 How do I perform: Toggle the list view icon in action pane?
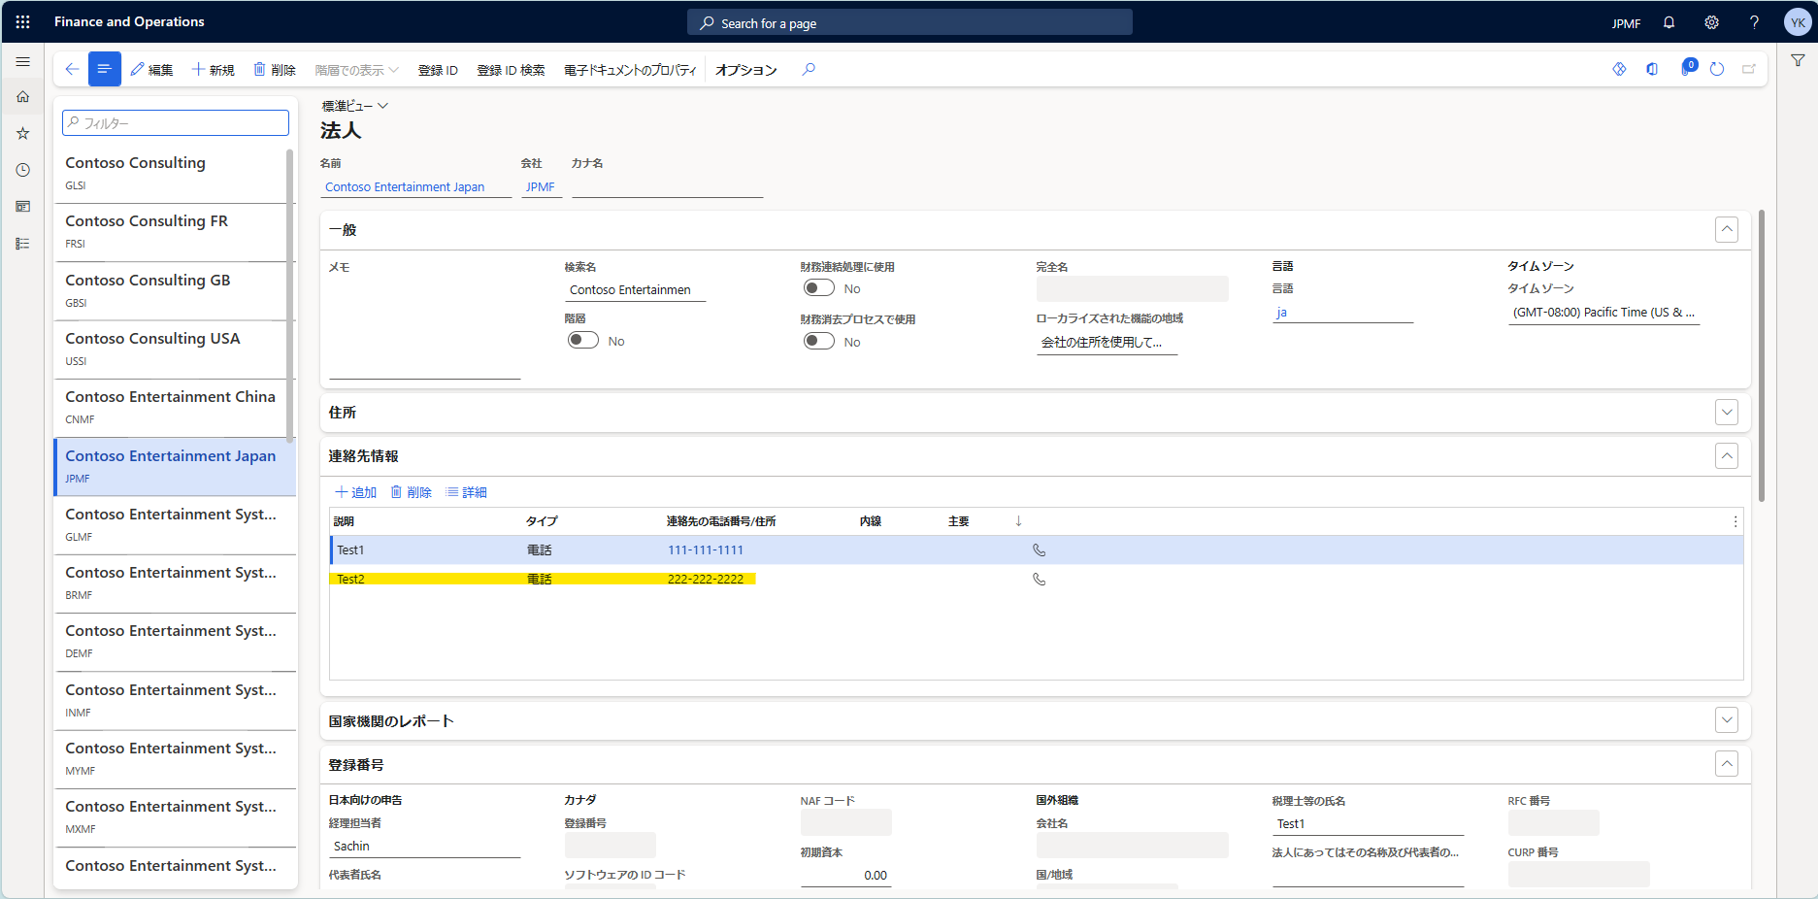coord(105,69)
